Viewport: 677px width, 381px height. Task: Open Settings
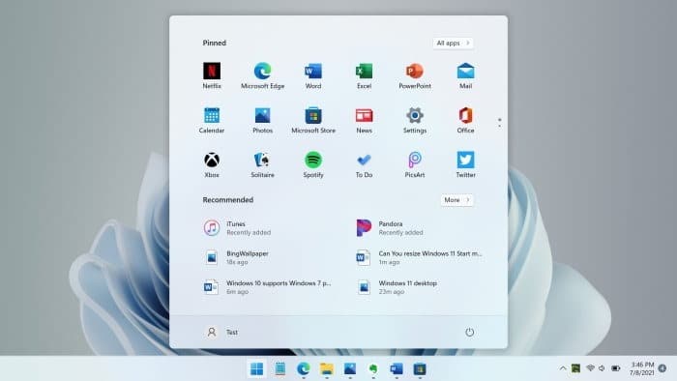point(415,120)
